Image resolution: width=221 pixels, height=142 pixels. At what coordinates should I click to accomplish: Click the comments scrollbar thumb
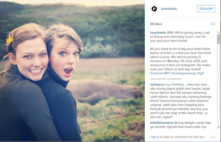pos(218,39)
